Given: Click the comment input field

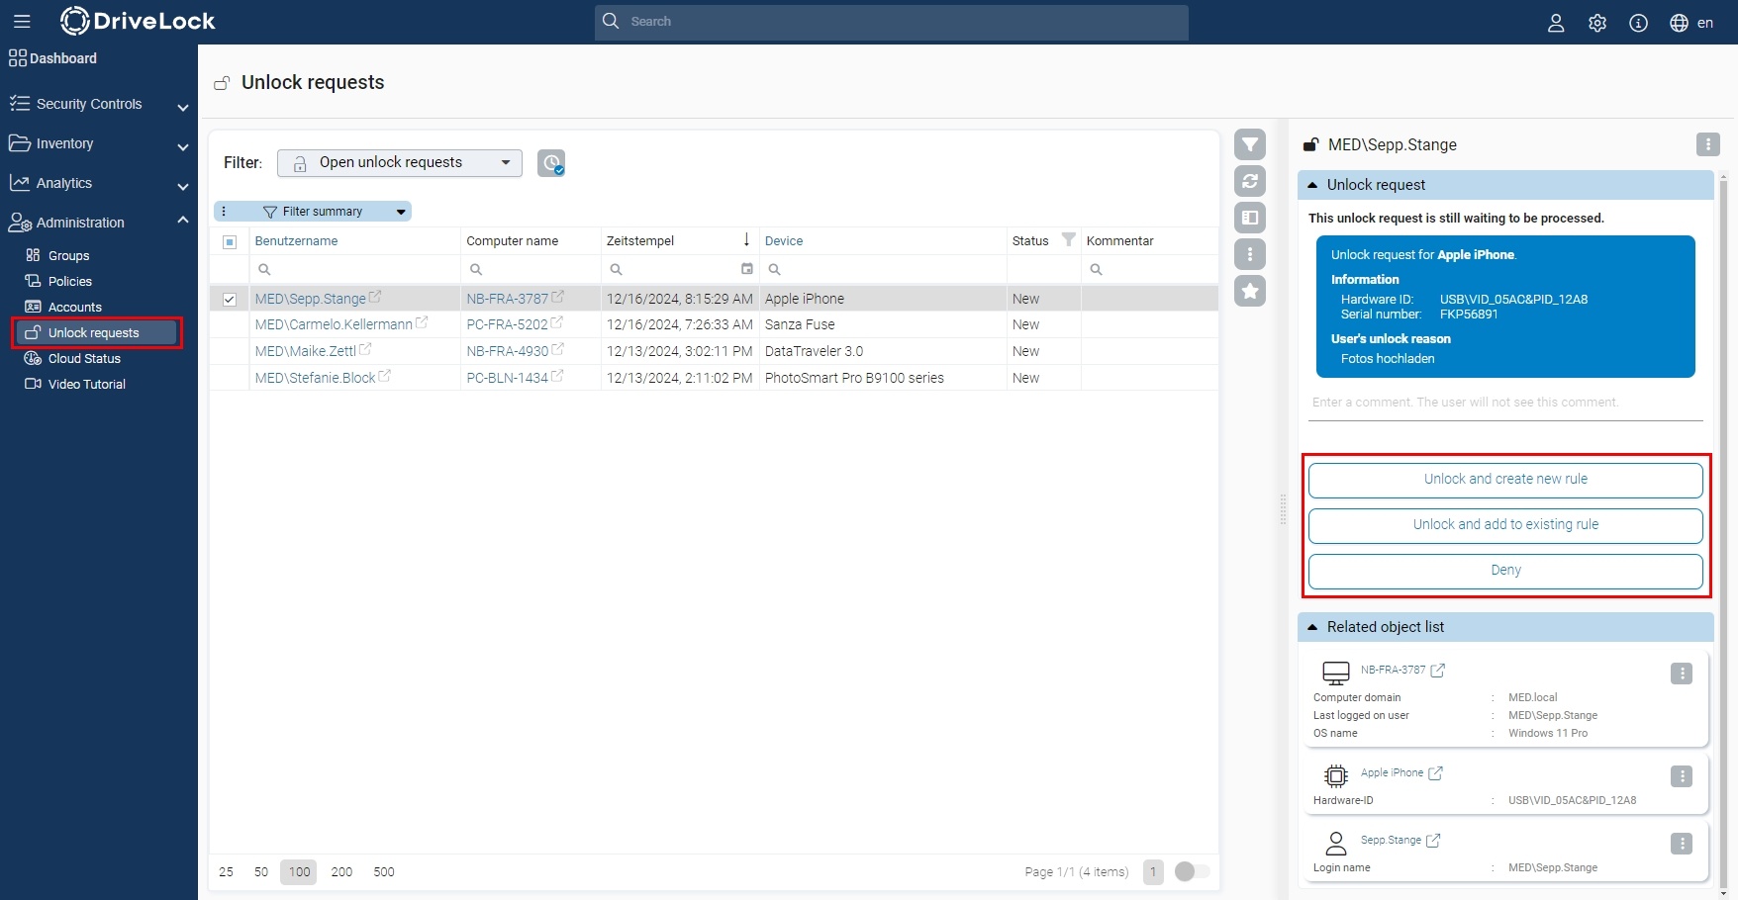Looking at the screenshot, I should [x=1505, y=403].
